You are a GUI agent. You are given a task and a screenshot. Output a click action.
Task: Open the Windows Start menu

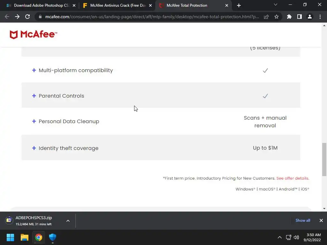10,237
